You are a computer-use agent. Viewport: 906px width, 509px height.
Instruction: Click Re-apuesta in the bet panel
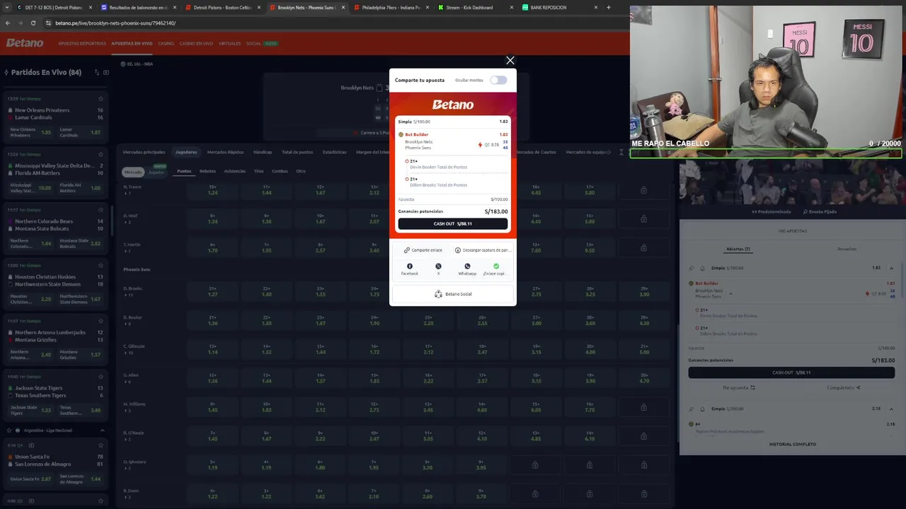739,387
